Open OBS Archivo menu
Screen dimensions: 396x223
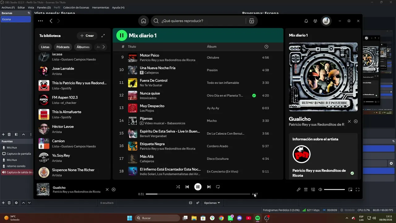pyautogui.click(x=8, y=7)
